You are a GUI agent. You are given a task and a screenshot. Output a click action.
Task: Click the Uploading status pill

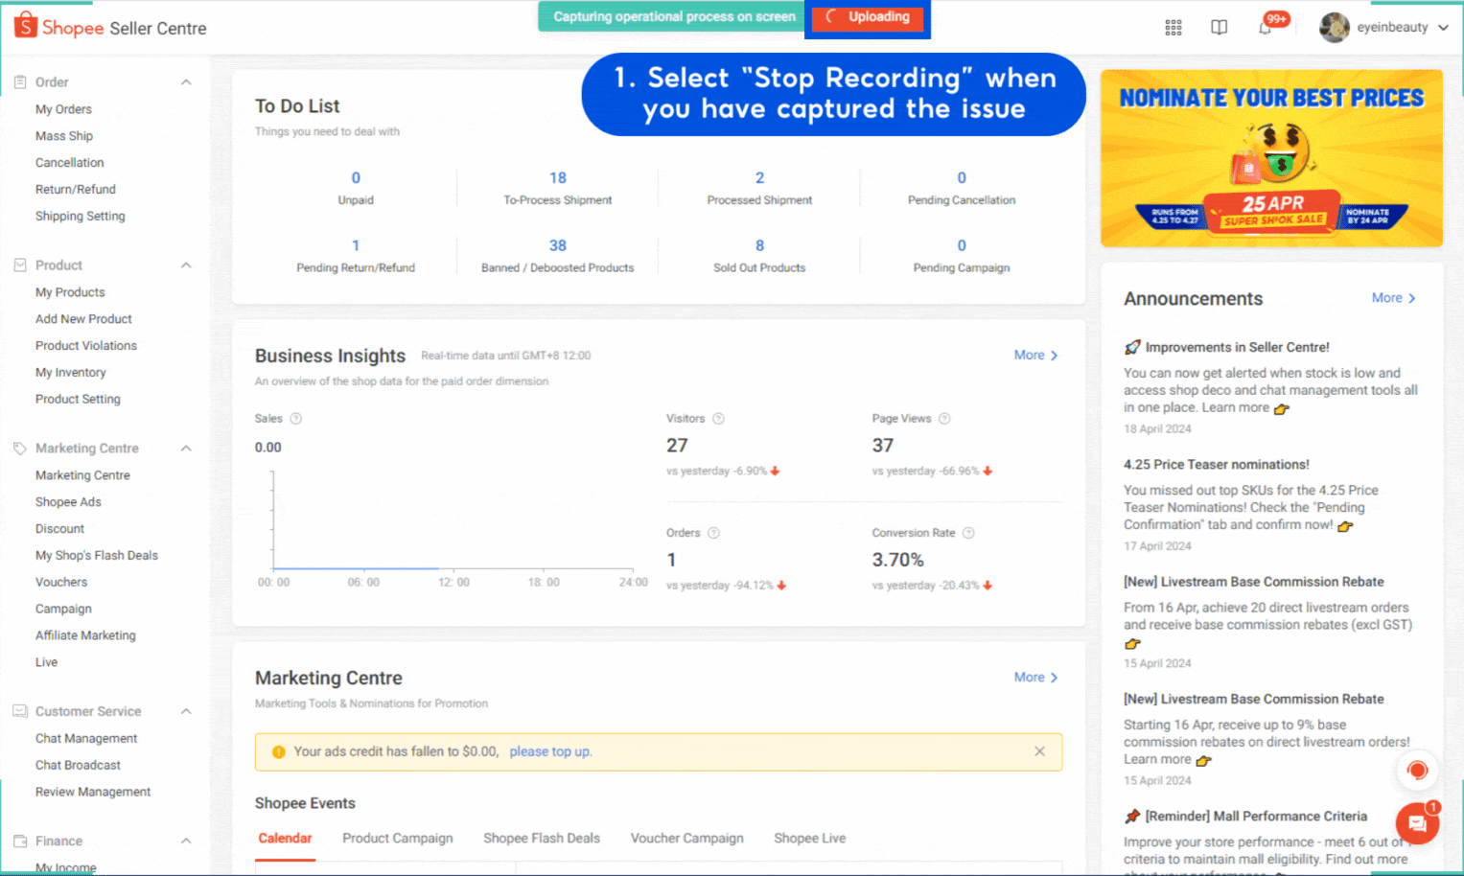pos(867,16)
